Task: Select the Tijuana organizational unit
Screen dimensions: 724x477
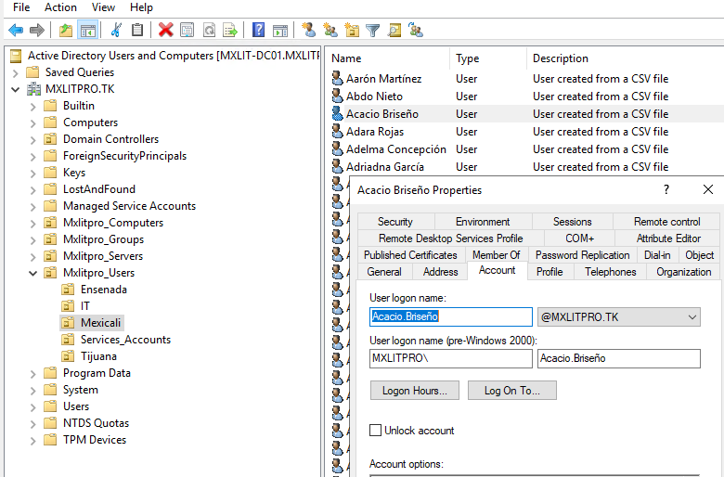Action: tap(98, 356)
